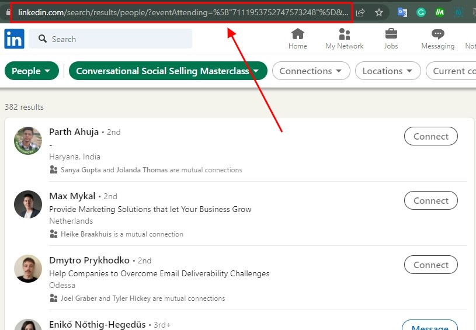The image size is (476, 330).
Task: Click the Joel Graber and Tyler Hickey mutual connections link
Action: tap(143, 298)
